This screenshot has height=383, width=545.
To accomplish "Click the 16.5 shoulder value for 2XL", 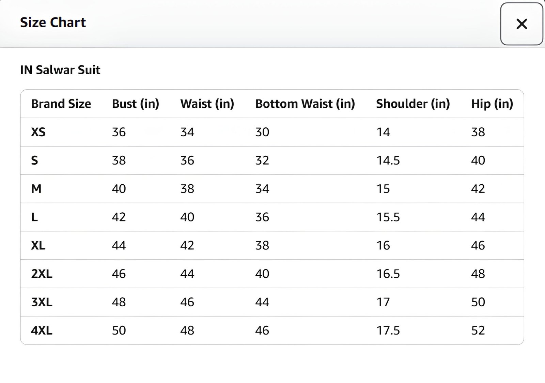I will coord(388,274).
